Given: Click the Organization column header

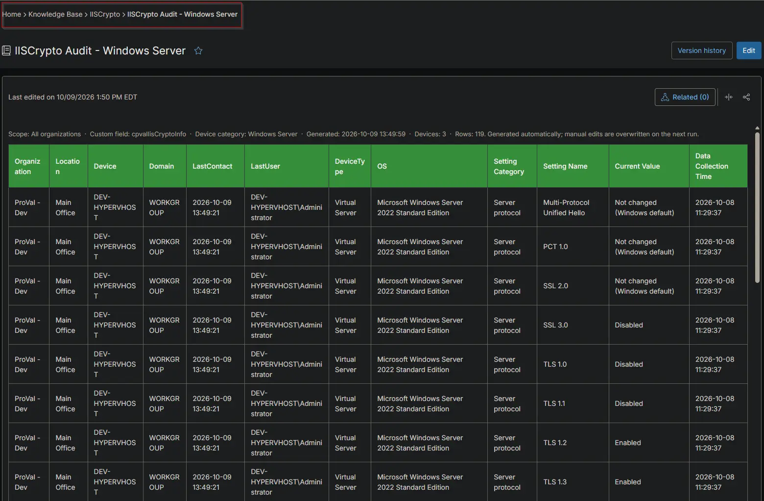Looking at the screenshot, I should pos(29,166).
